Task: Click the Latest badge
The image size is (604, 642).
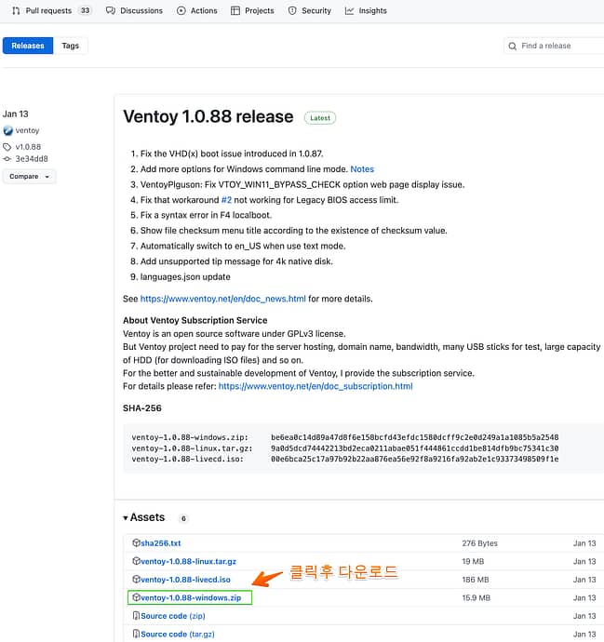Action: pos(320,118)
